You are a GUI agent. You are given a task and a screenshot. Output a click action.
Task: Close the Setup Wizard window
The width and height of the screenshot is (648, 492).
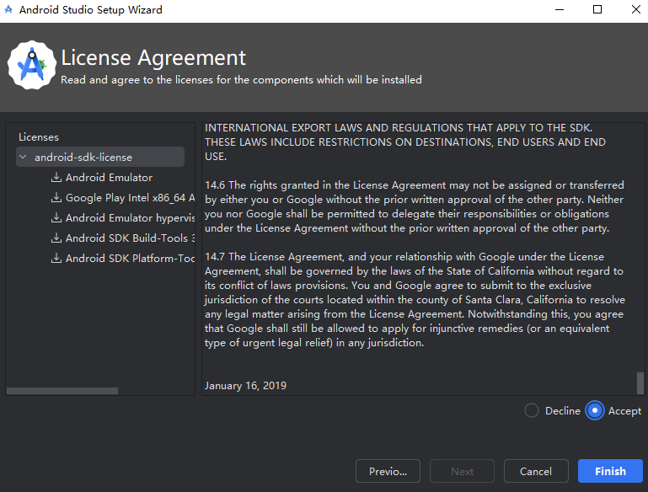636,9
